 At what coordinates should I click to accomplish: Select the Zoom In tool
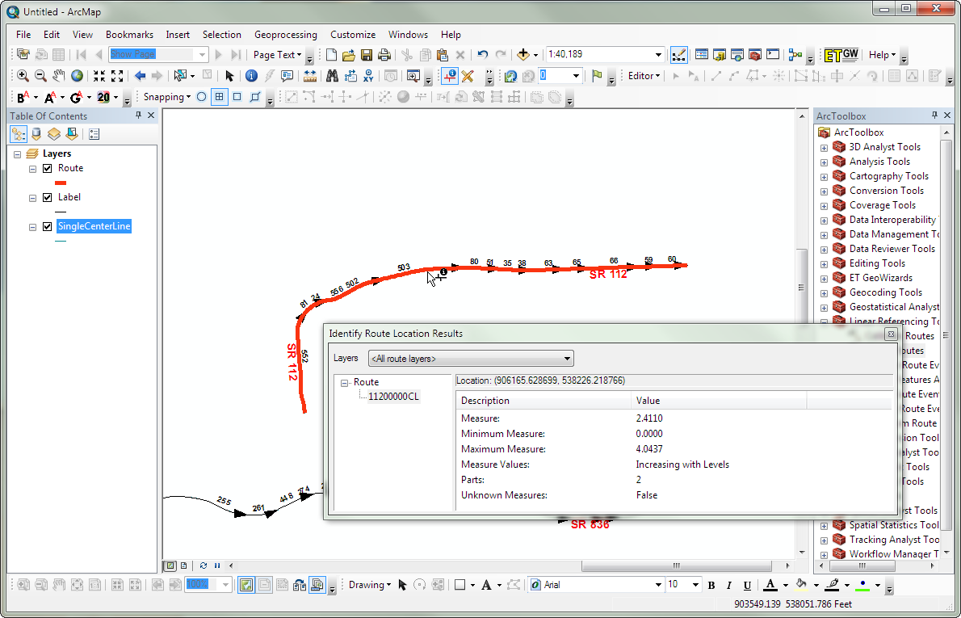(23, 76)
